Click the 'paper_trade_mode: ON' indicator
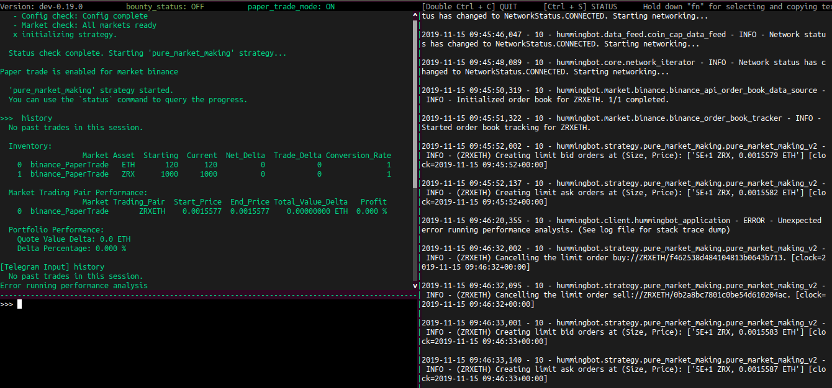832x388 pixels. point(291,7)
